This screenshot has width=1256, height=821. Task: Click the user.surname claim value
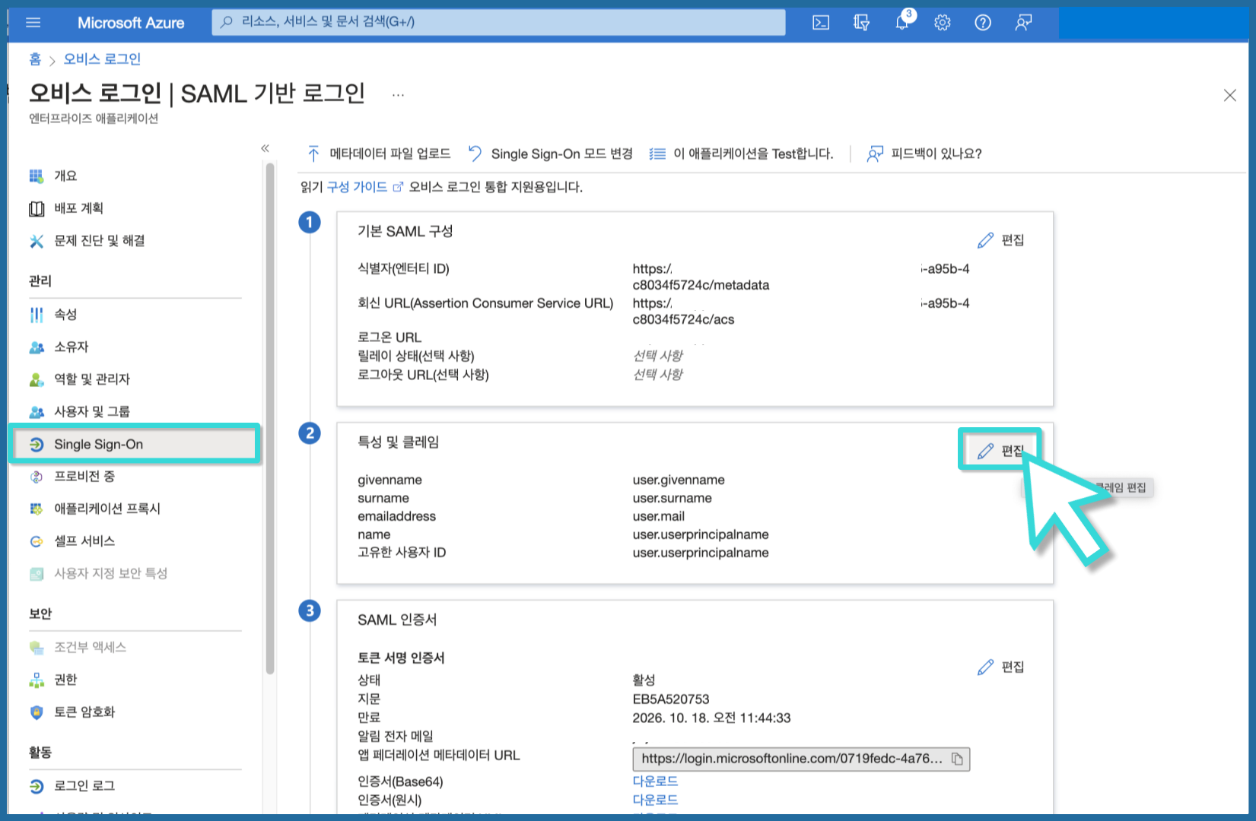coord(673,498)
